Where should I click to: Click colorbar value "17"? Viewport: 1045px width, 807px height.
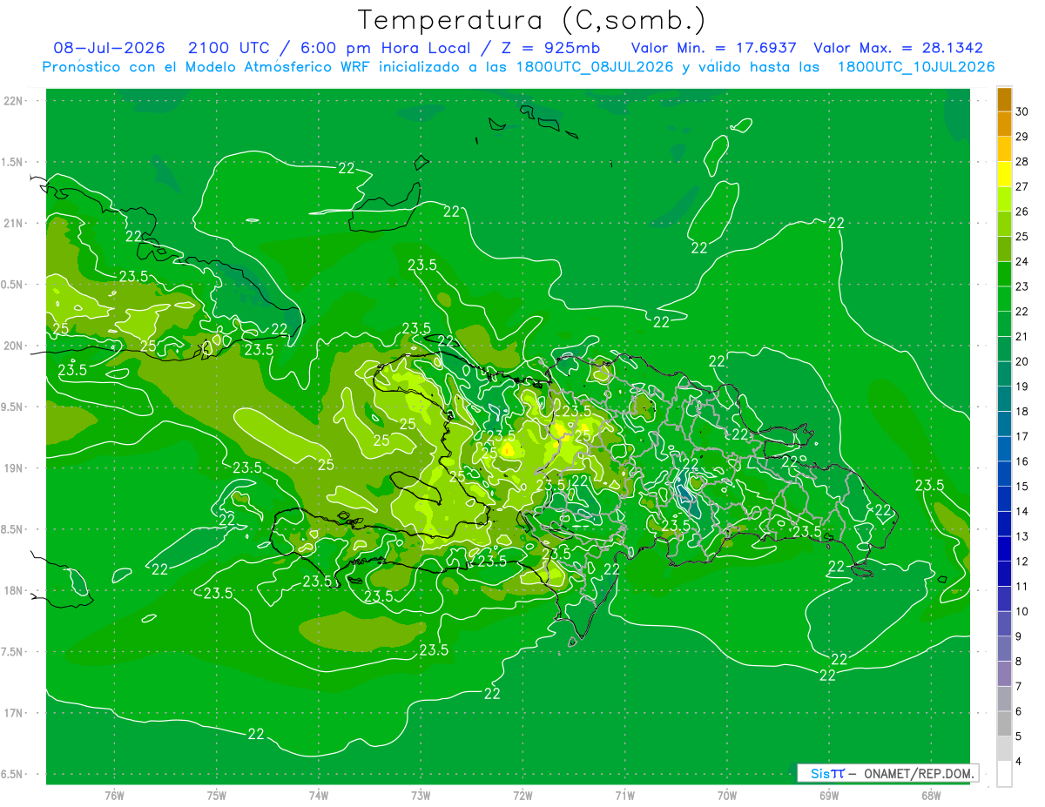coord(1021,437)
